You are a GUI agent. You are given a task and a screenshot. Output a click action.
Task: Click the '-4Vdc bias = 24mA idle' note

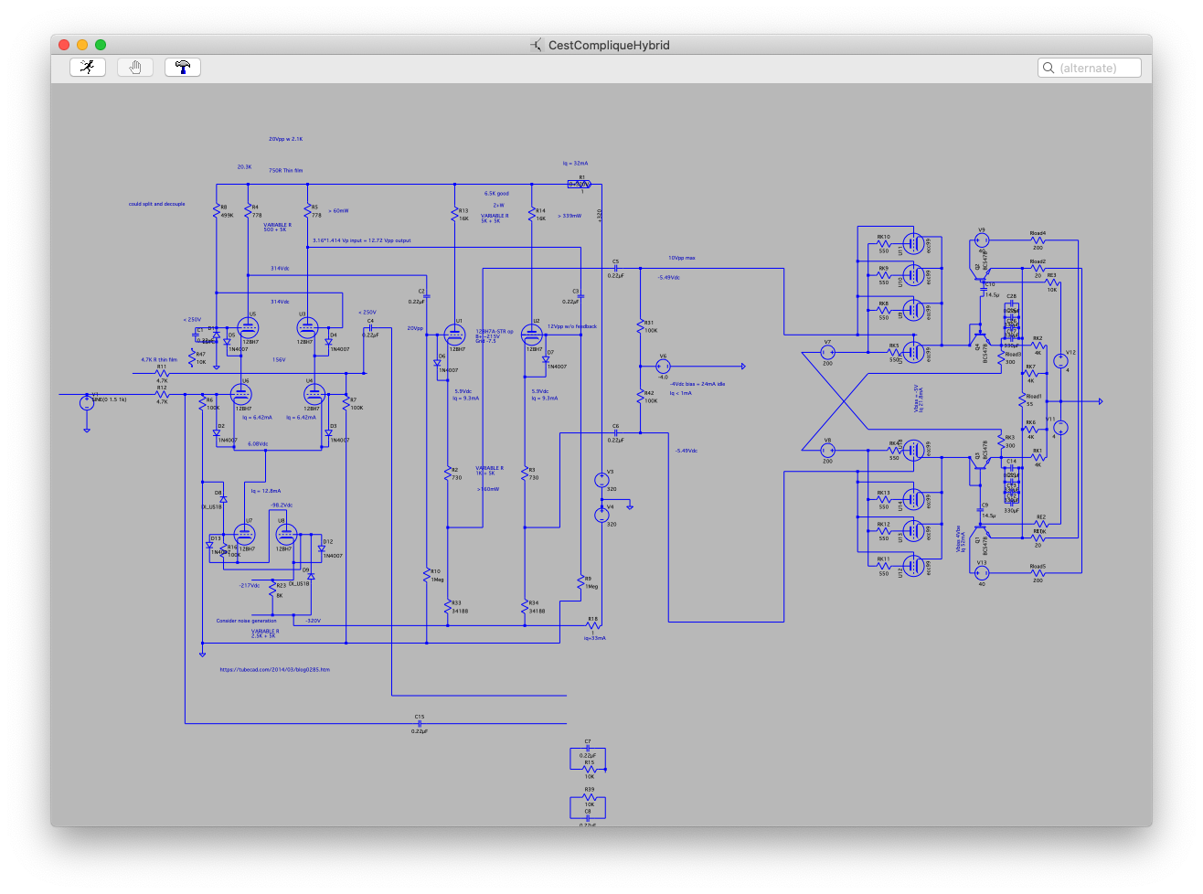(x=697, y=384)
